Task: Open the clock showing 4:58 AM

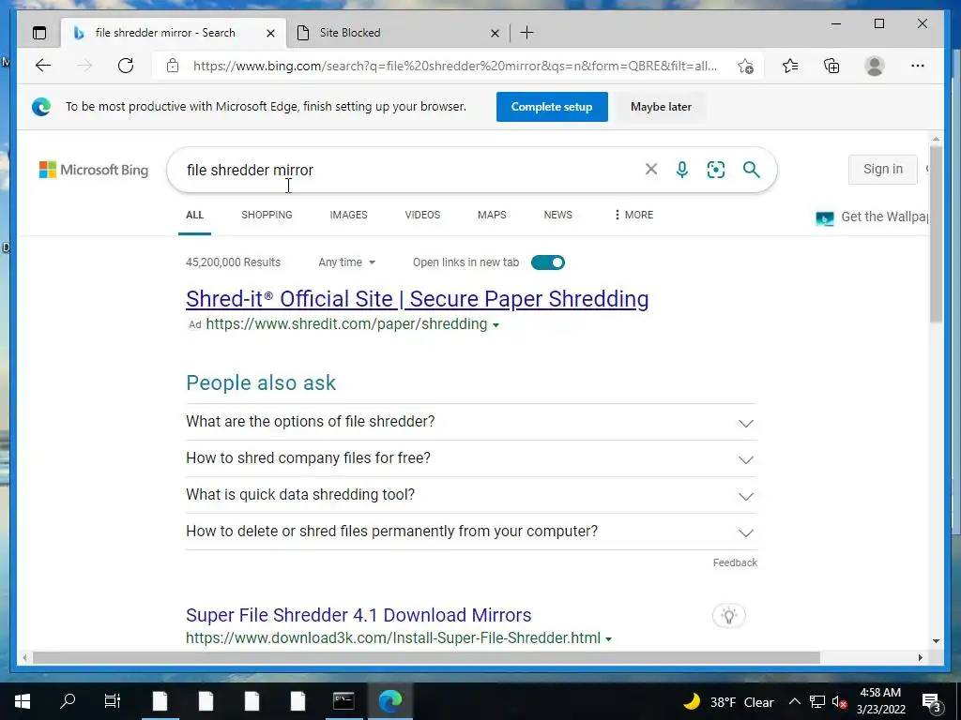Action: [x=880, y=701]
